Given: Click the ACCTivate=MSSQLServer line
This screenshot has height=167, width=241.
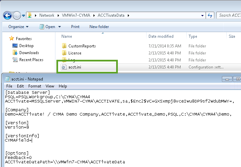Looking at the screenshot, I should tap(119, 101).
